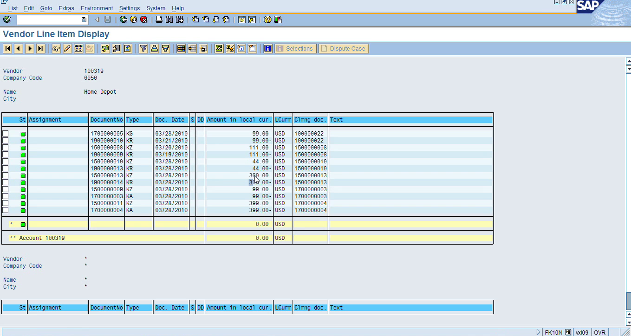631x336 pixels.
Task: Select clearing document 100000022 in KG row
Action: click(x=310, y=134)
